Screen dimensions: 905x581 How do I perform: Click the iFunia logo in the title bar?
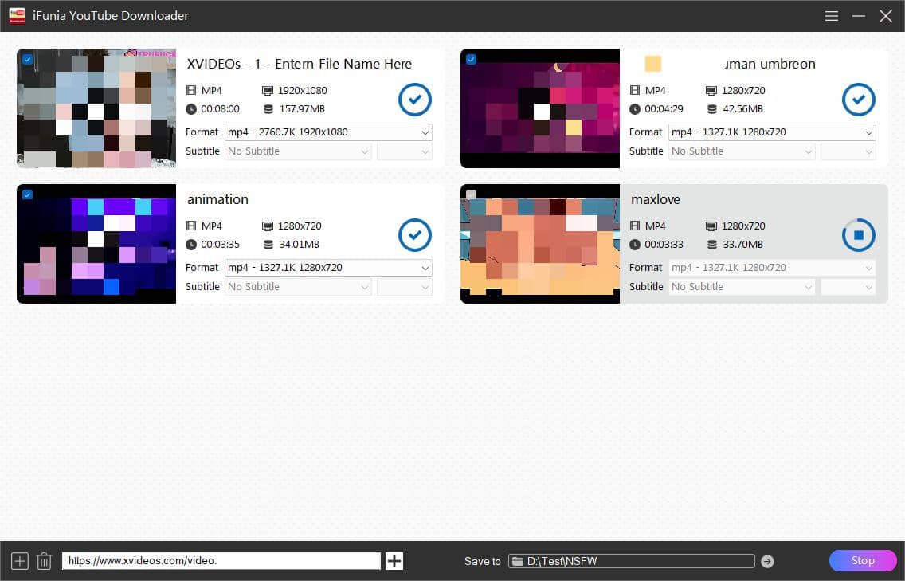click(17, 15)
